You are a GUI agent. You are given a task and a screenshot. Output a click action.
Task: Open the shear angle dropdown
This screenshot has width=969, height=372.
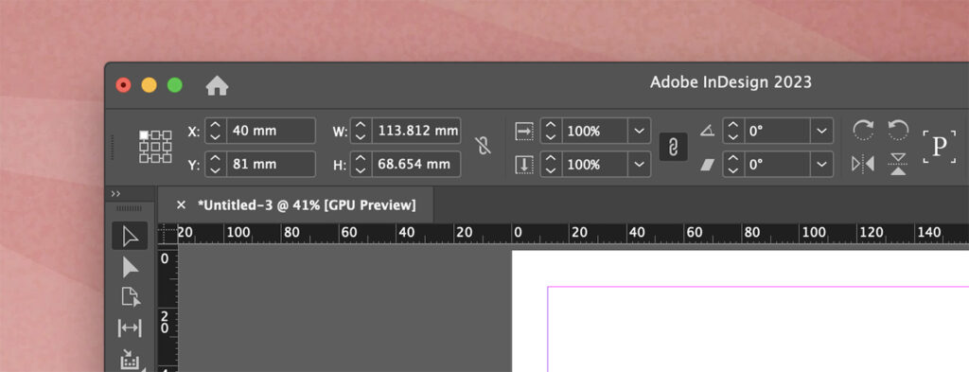pos(821,165)
